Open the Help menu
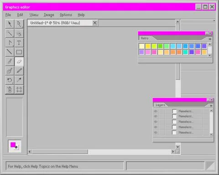Viewport: 219px width, 175px height. click(81, 15)
